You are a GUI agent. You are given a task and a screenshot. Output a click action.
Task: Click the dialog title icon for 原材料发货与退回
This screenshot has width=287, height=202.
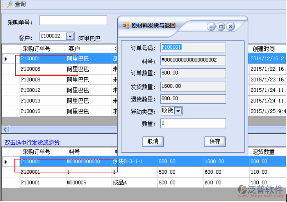pos(126,26)
